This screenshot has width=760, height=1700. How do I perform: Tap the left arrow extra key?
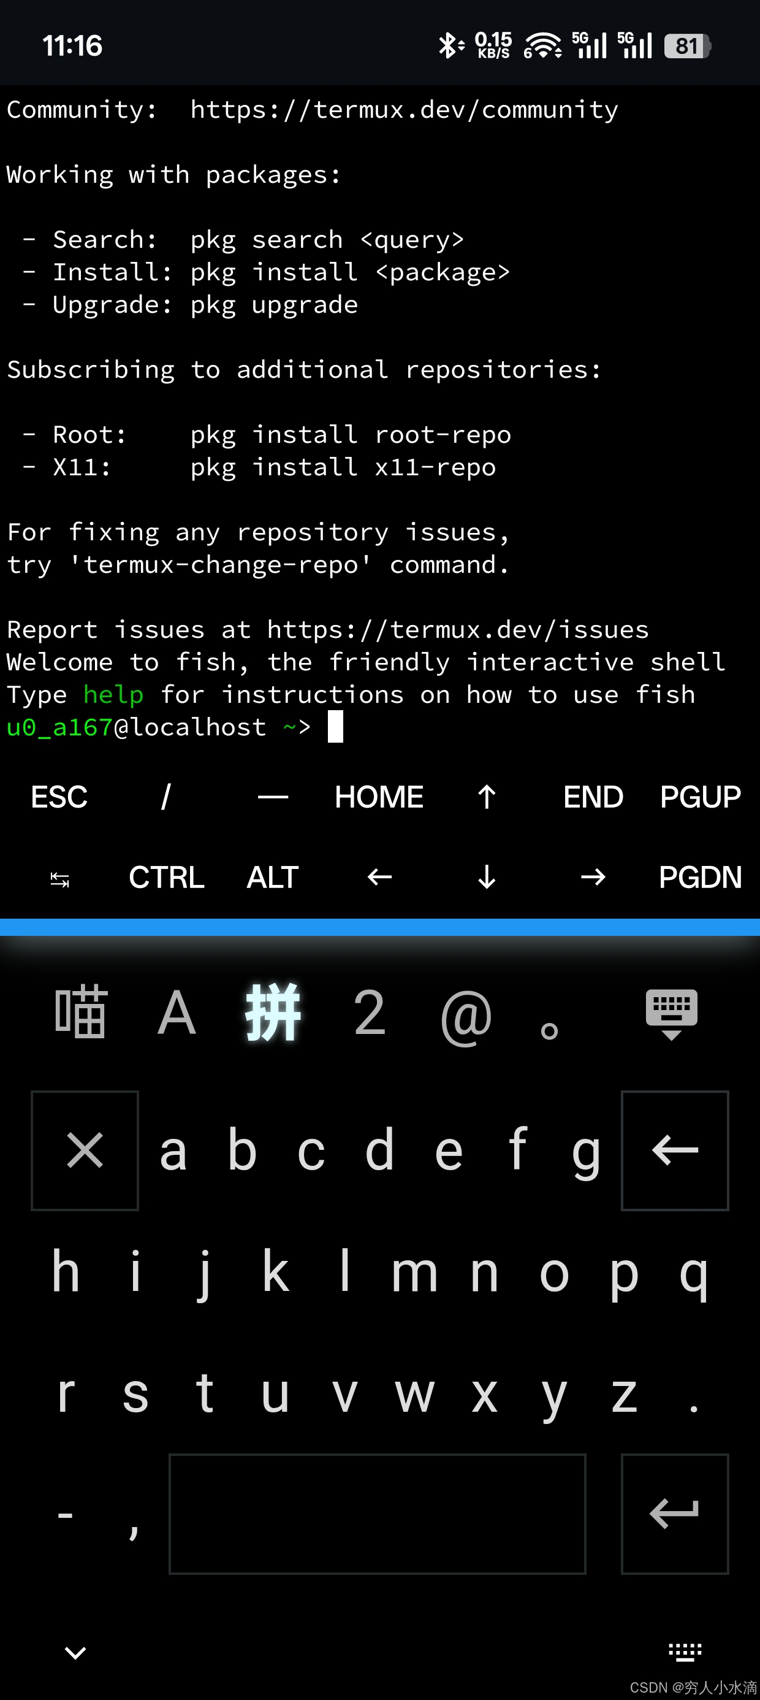(x=379, y=877)
